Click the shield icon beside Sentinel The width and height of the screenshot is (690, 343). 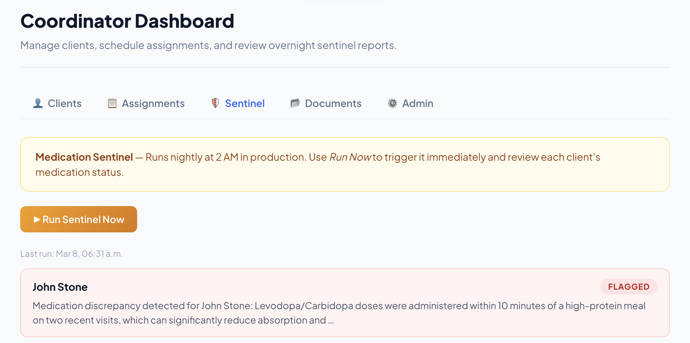(x=215, y=103)
